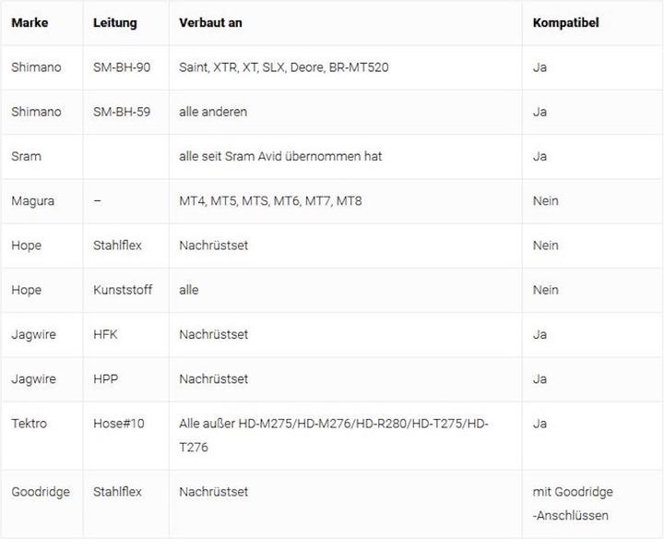The width and height of the screenshot is (664, 539).
Task: Click the mit Goodridge-Anschlüssen cell
Action: click(573, 503)
